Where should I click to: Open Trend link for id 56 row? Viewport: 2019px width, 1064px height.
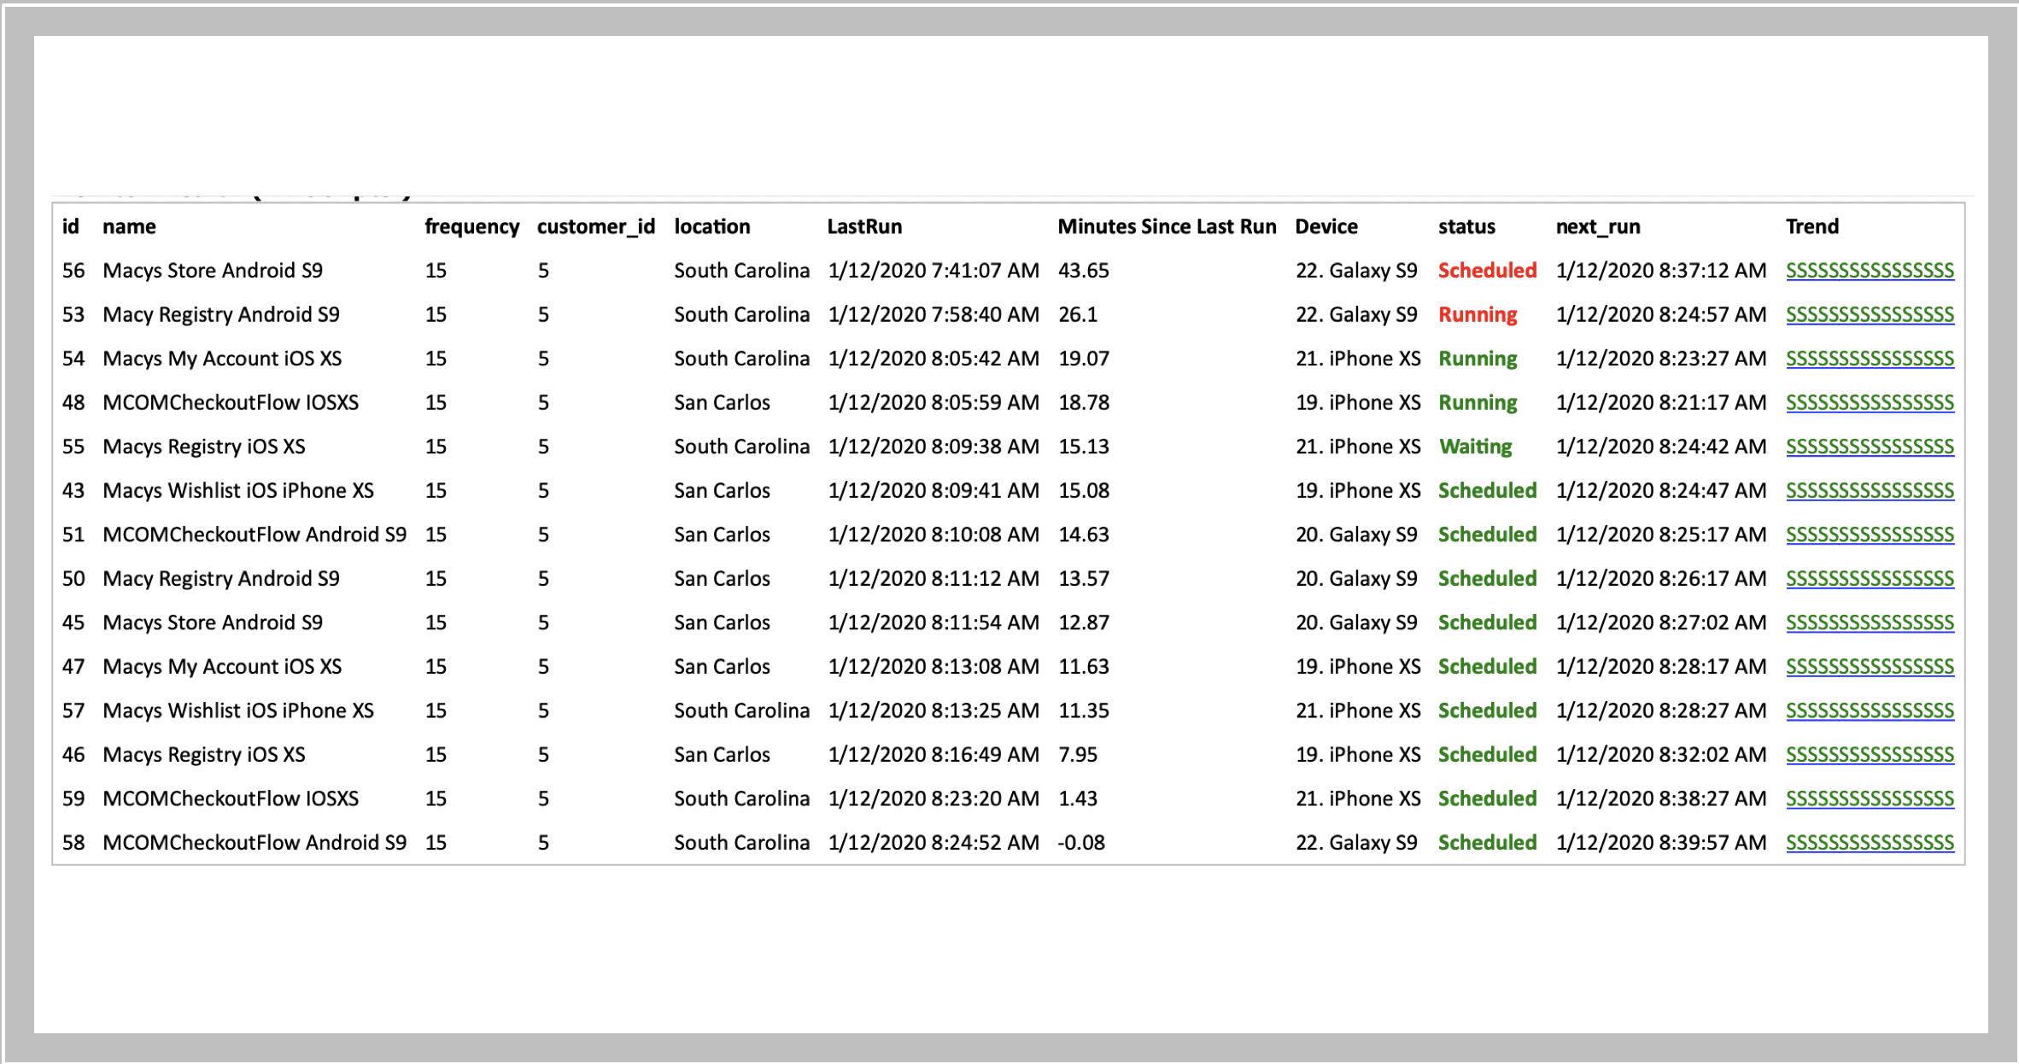click(x=1870, y=271)
